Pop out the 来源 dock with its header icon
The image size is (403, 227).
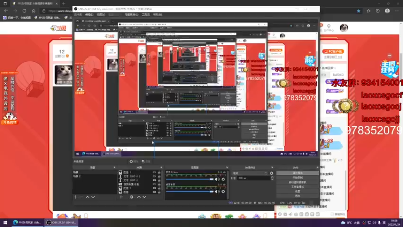[161, 167]
